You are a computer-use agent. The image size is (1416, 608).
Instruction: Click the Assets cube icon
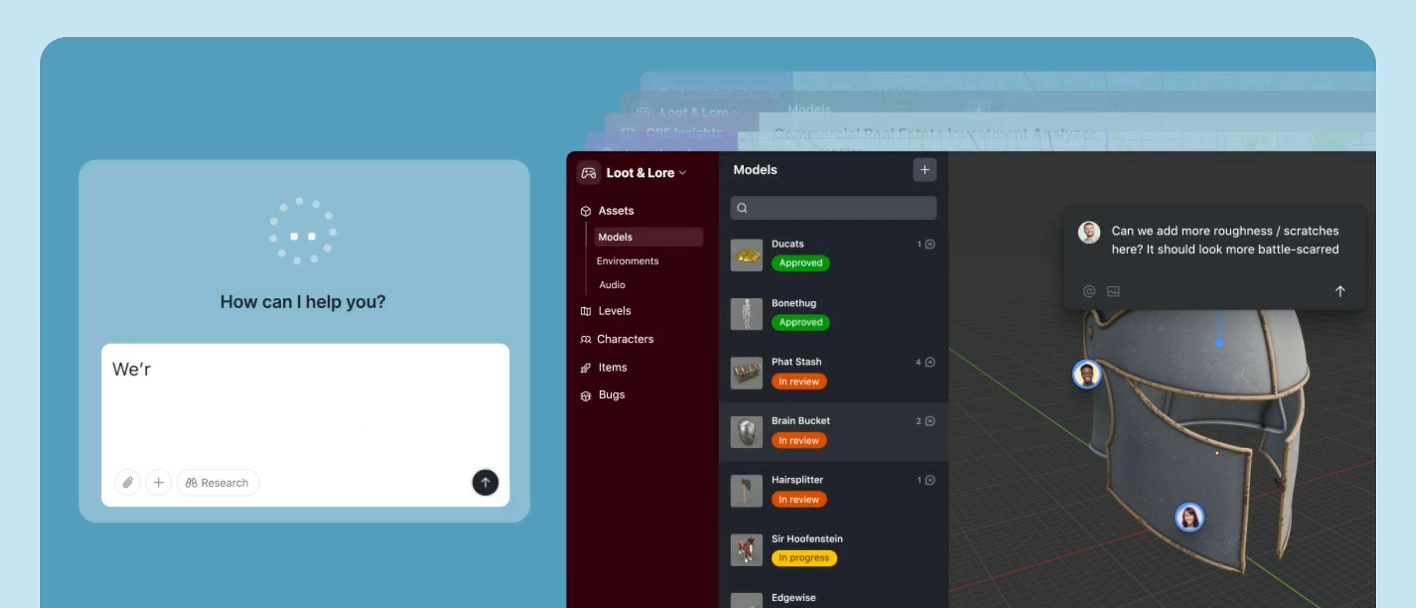pos(585,211)
